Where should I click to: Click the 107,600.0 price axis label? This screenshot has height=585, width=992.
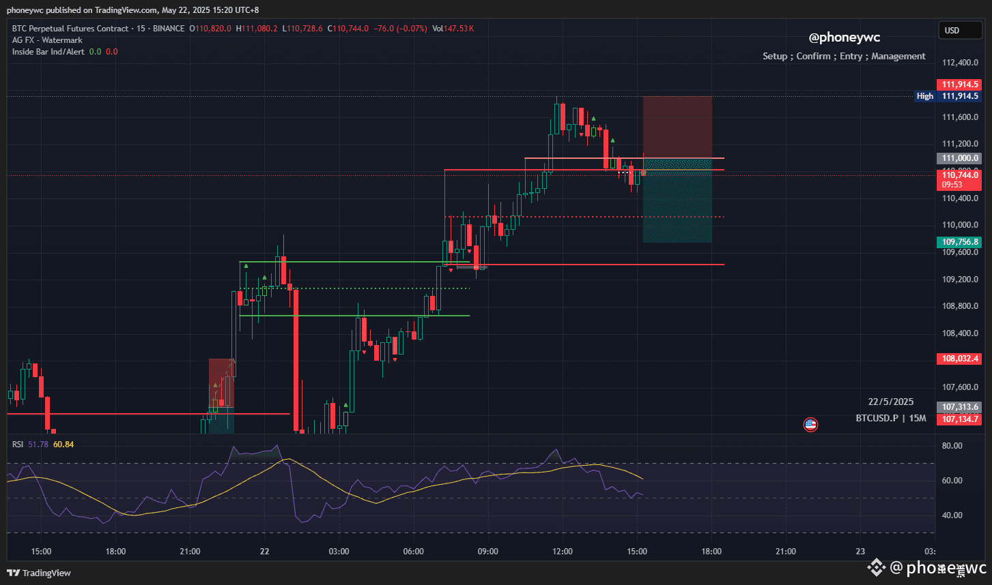(x=960, y=387)
